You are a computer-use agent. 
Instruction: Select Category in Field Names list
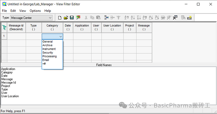[7, 72]
